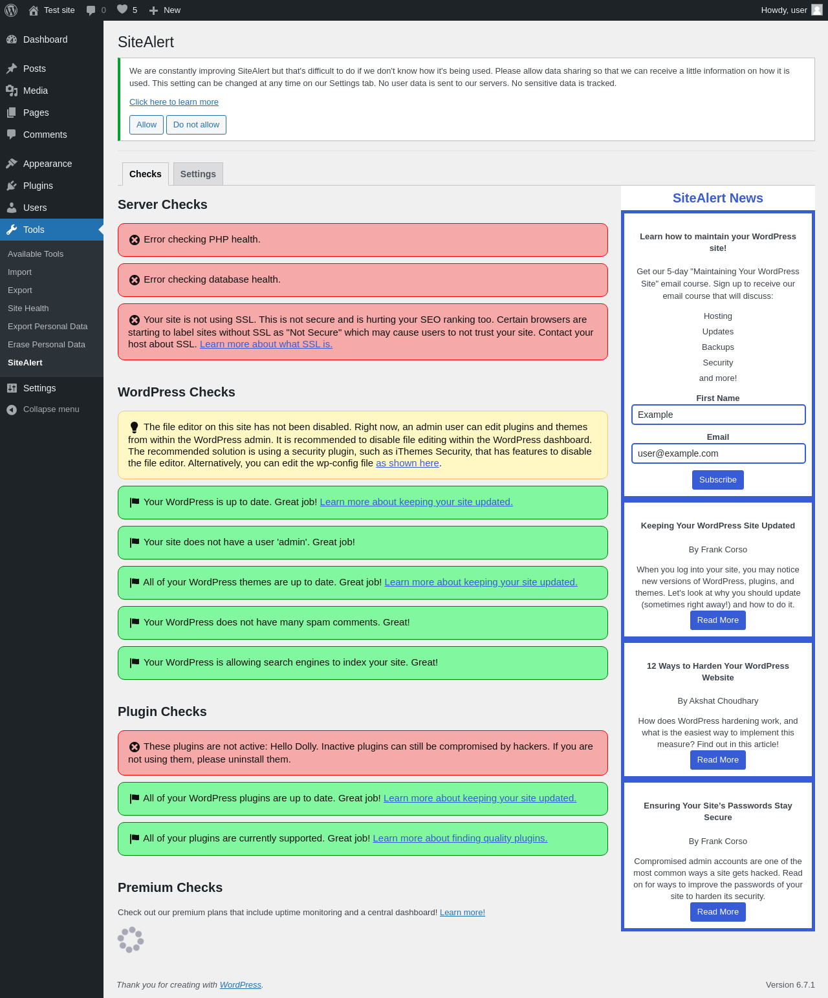
Task: Open 'Learn more about what SSL is' link
Action: pyautogui.click(x=266, y=344)
